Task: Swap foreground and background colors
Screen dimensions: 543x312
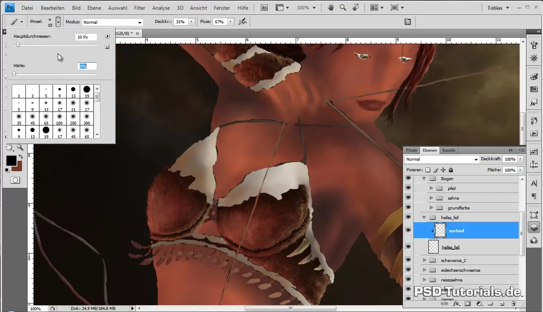Action: click(x=21, y=156)
